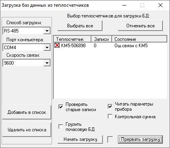Click the Отменить все button
Viewport: 170px width, 148px height.
(x=140, y=26)
